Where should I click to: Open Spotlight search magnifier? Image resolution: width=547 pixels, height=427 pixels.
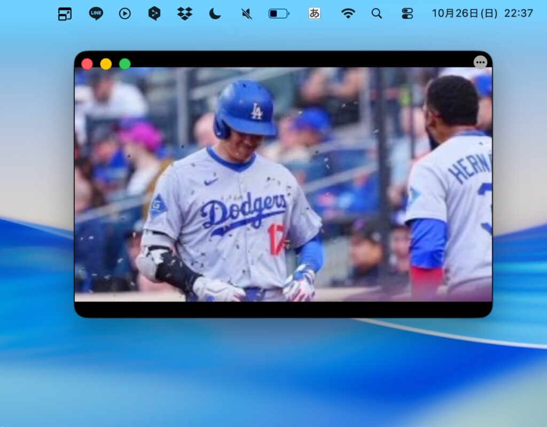click(377, 14)
